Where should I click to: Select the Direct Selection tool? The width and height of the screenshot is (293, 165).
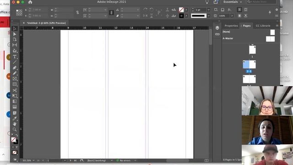[15, 34]
